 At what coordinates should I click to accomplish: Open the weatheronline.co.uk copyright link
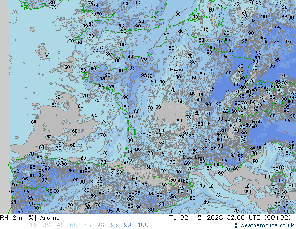264,225
